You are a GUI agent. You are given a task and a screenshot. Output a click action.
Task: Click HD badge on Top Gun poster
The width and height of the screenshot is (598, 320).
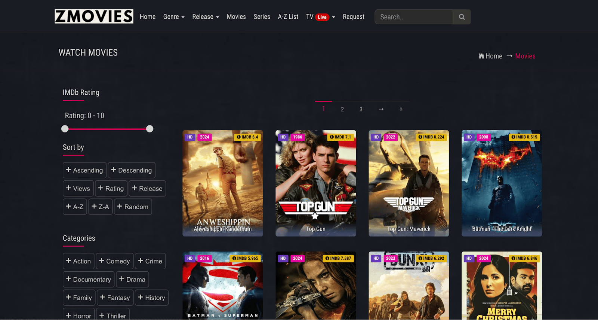click(x=283, y=137)
